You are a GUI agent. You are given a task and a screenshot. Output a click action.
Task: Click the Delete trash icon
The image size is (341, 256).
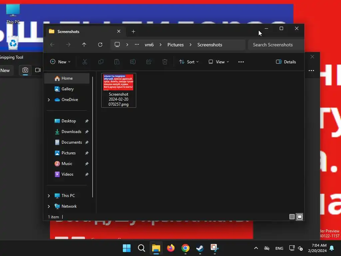(165, 62)
